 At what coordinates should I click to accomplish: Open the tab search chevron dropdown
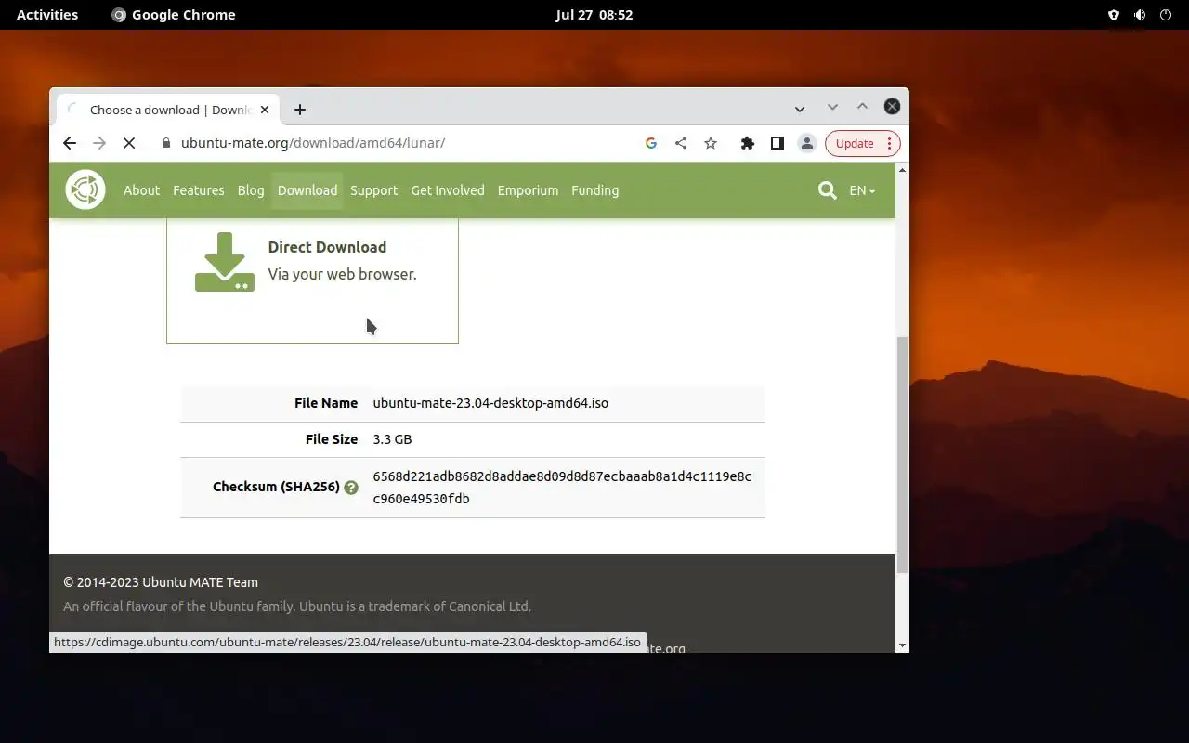[800, 110]
